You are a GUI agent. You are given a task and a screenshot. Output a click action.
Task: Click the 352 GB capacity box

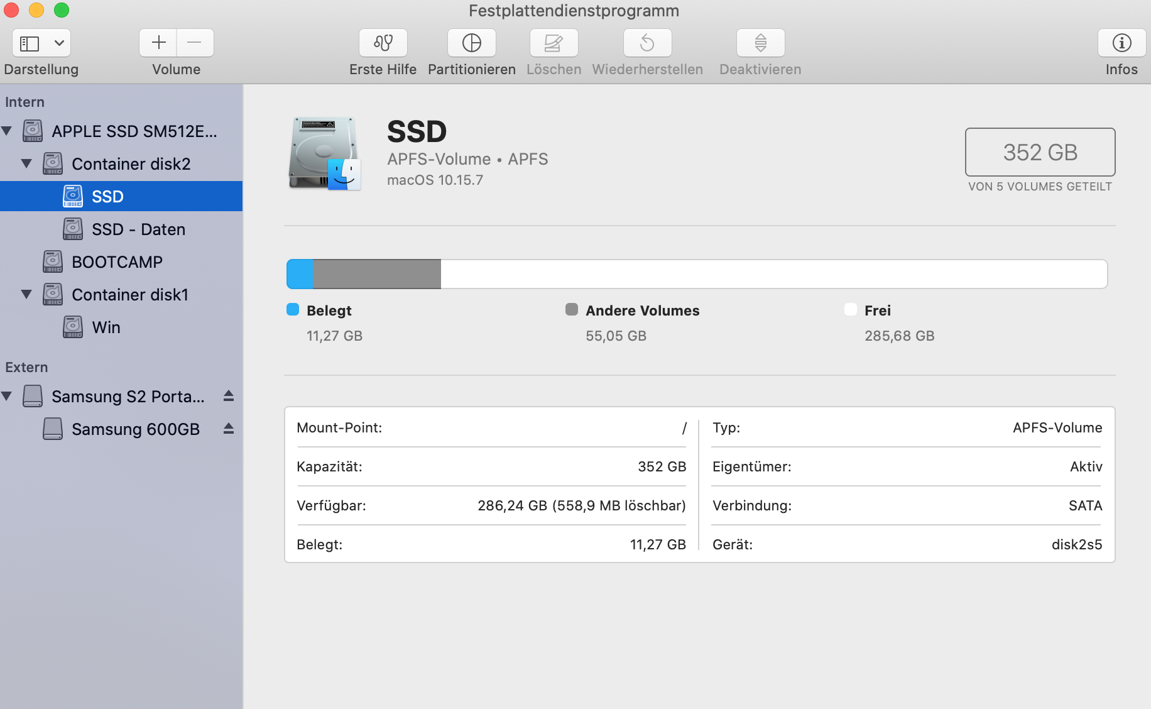pyautogui.click(x=1040, y=152)
